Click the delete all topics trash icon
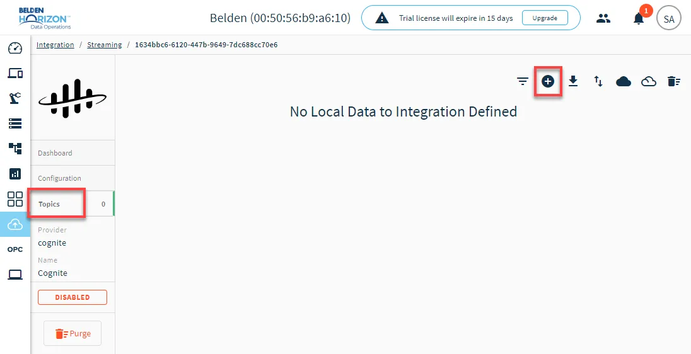 coord(674,81)
